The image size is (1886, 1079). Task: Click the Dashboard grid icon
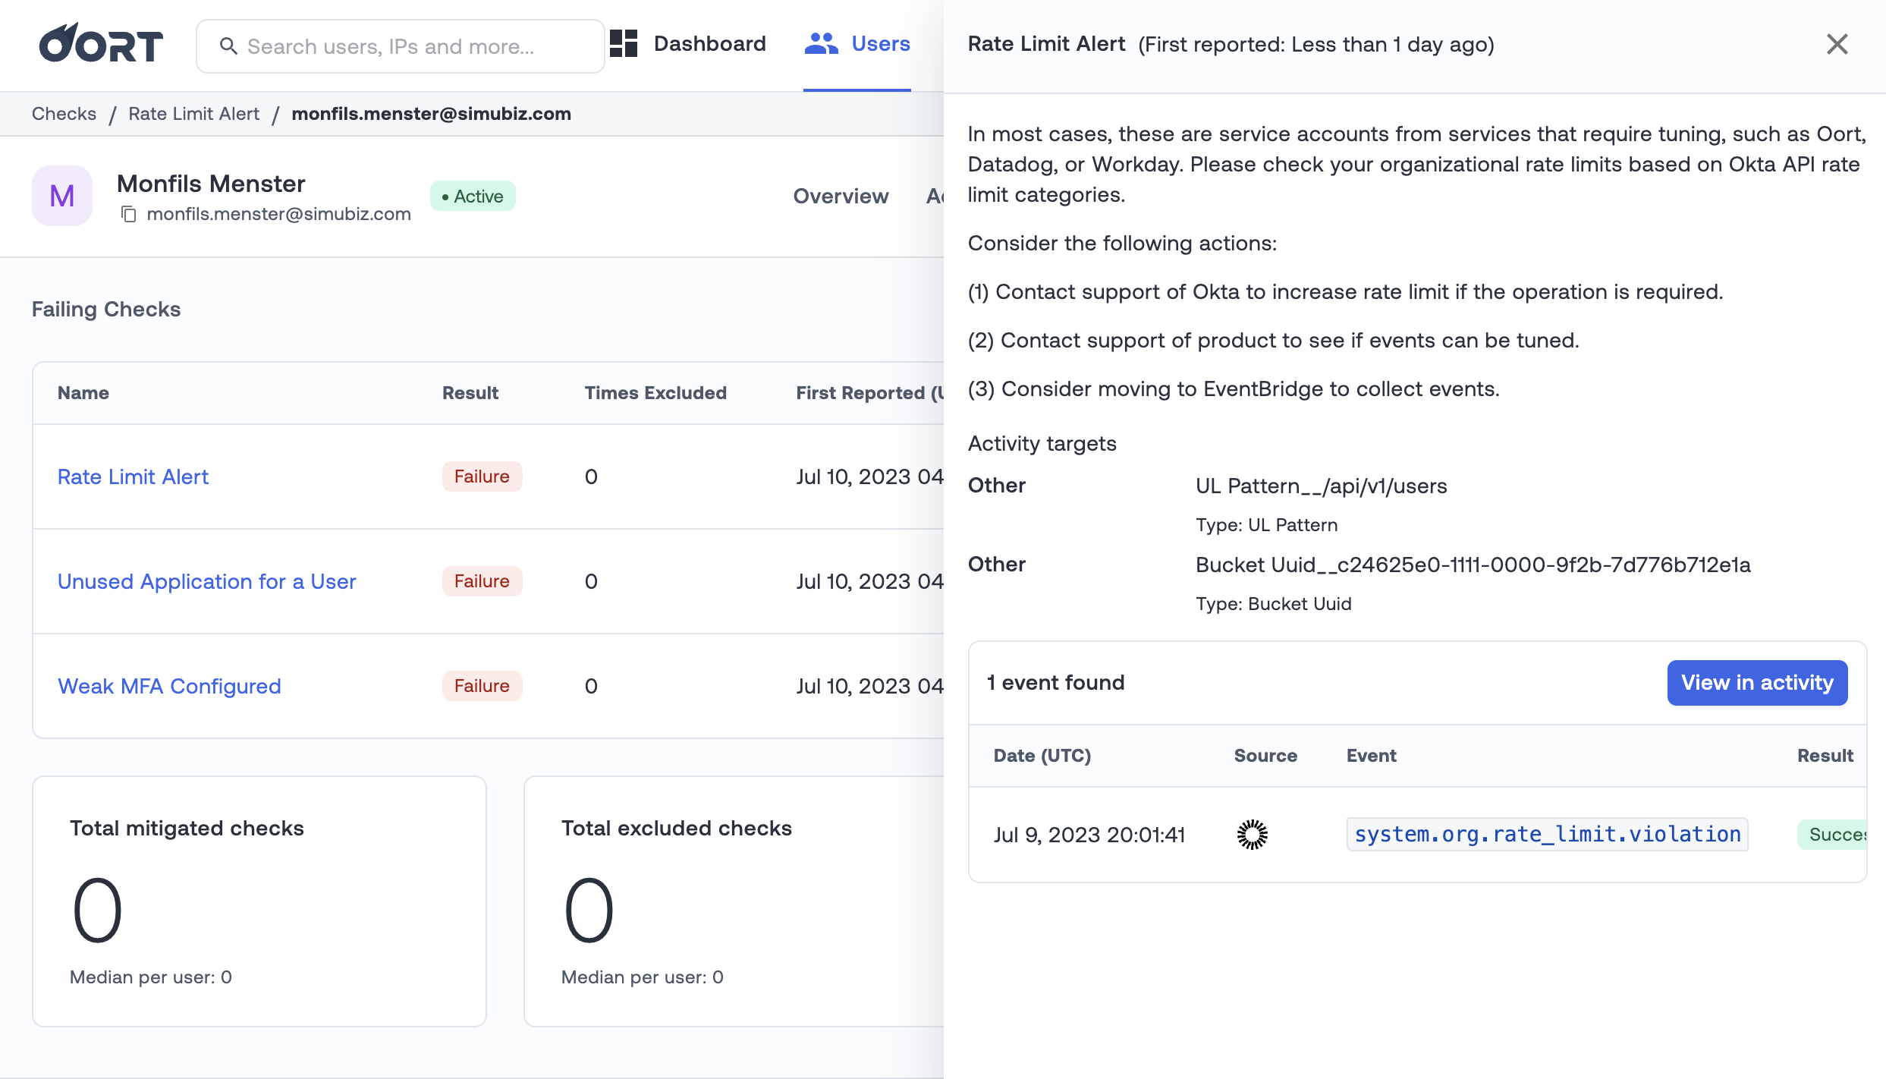click(x=624, y=44)
